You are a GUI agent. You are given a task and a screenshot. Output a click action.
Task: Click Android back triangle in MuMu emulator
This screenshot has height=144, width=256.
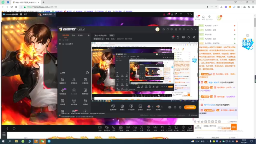(x=7, y=129)
